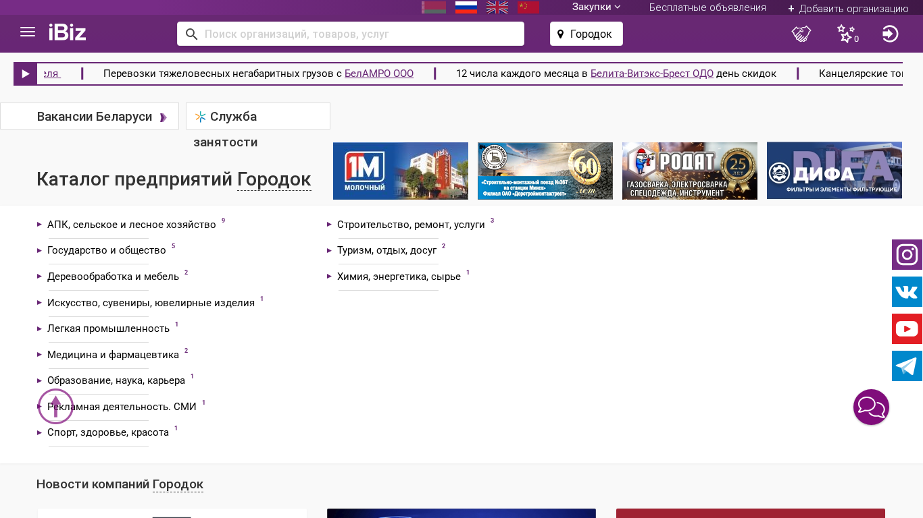Open the YouTube social link
923x518 pixels.
click(x=907, y=329)
